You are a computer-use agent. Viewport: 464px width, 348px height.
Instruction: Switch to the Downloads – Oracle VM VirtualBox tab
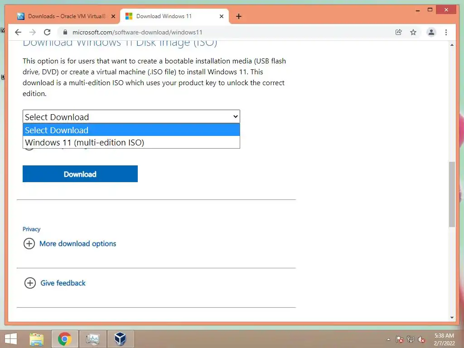pos(66,16)
